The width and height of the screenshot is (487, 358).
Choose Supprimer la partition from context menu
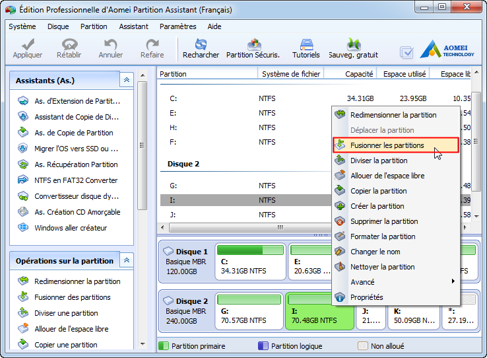coord(396,221)
